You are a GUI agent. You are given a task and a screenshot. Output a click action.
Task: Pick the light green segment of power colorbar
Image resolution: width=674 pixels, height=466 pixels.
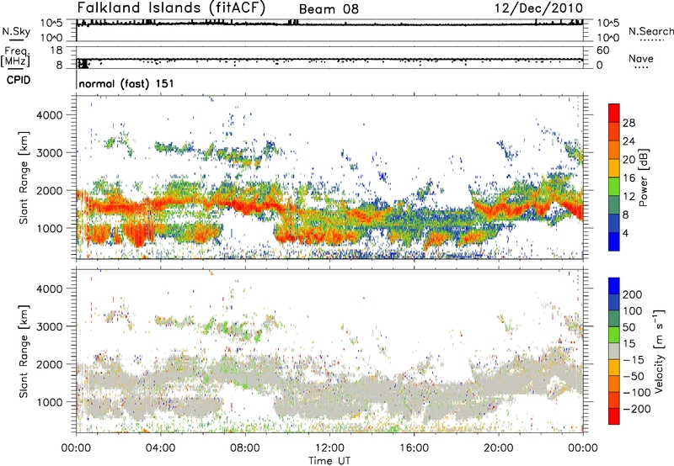[614, 187]
